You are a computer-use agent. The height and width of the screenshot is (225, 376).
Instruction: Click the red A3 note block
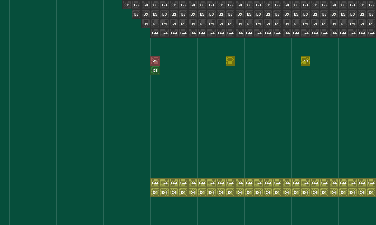point(155,61)
